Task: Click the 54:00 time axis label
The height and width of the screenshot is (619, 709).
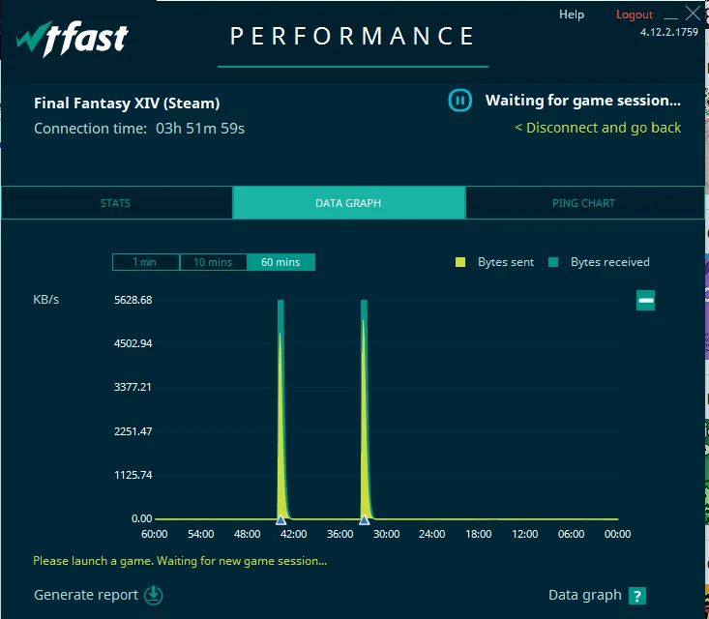Action: click(x=201, y=534)
